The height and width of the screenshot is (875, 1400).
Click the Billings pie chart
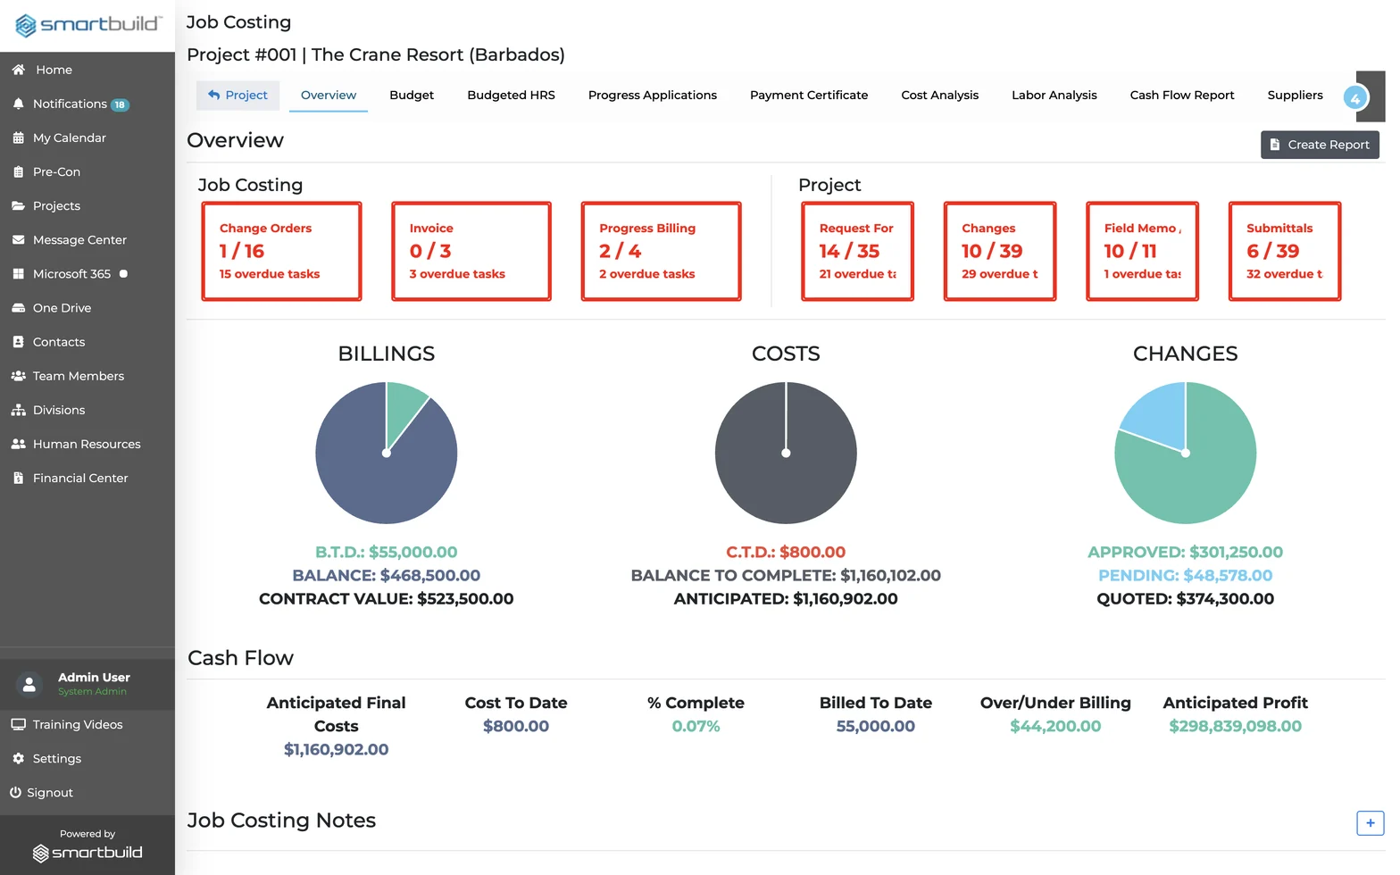point(387,453)
